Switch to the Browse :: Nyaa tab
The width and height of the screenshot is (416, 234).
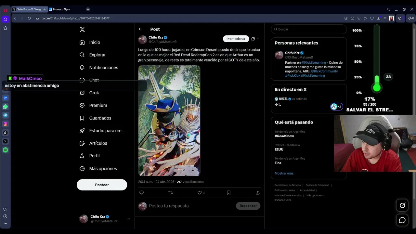coord(61,9)
